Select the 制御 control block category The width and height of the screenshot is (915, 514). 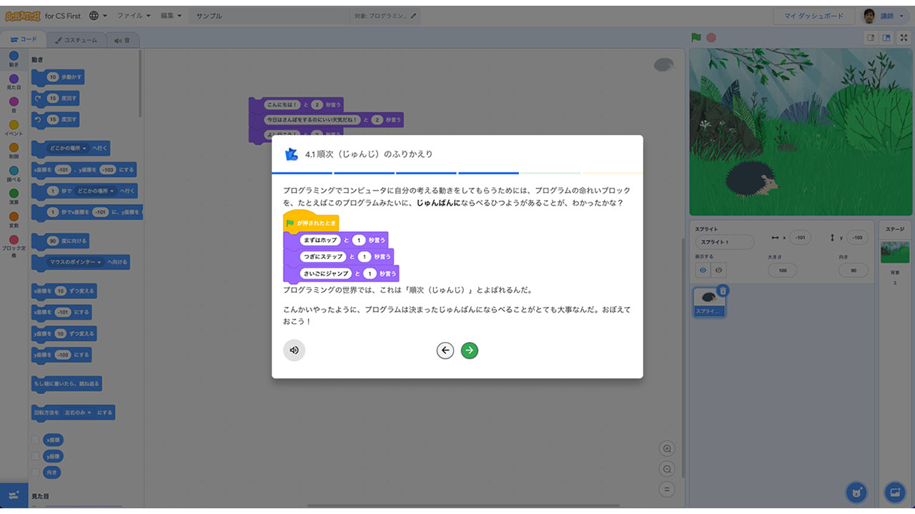click(x=14, y=151)
